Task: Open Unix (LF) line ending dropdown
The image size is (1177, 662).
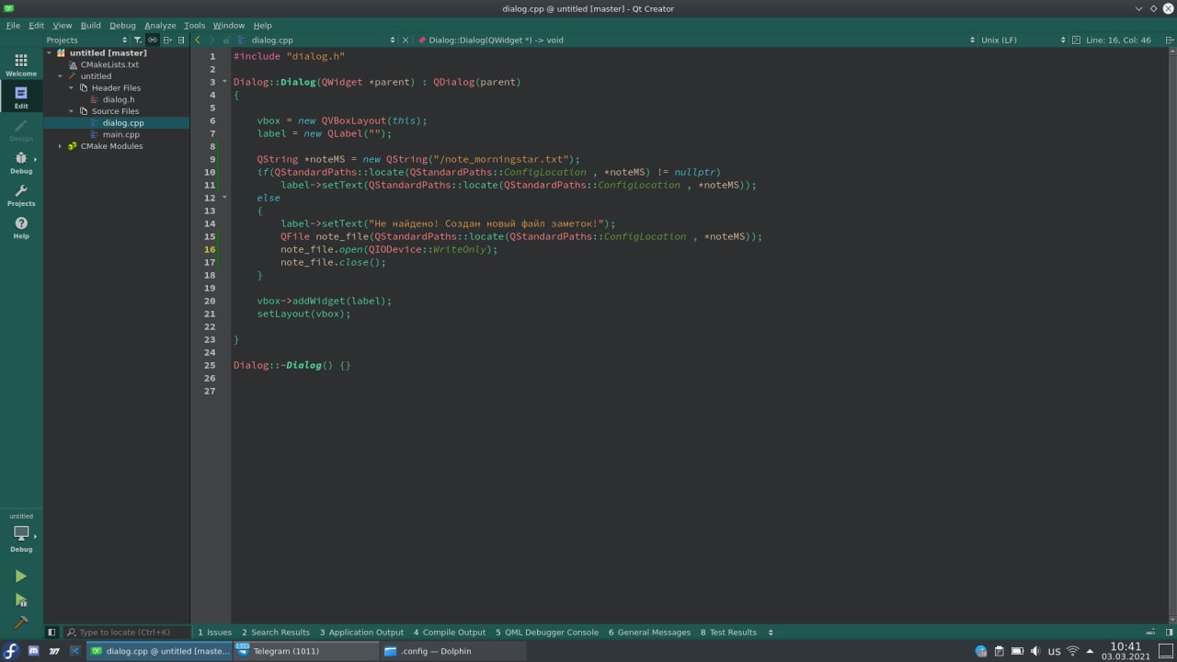Action: click(1004, 40)
